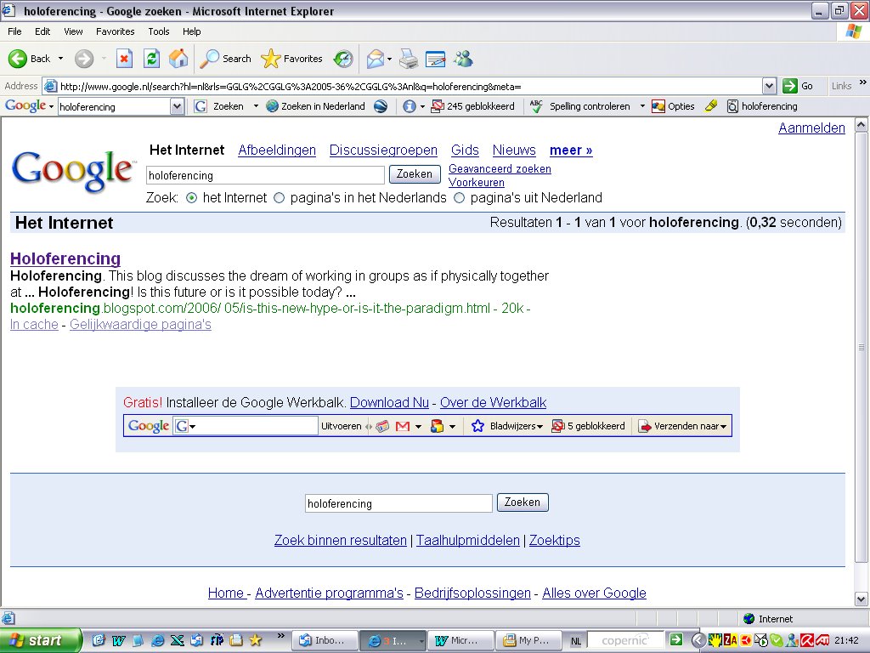The width and height of the screenshot is (870, 653).
Task: Click the Copernic search field in taskbar
Action: [625, 639]
